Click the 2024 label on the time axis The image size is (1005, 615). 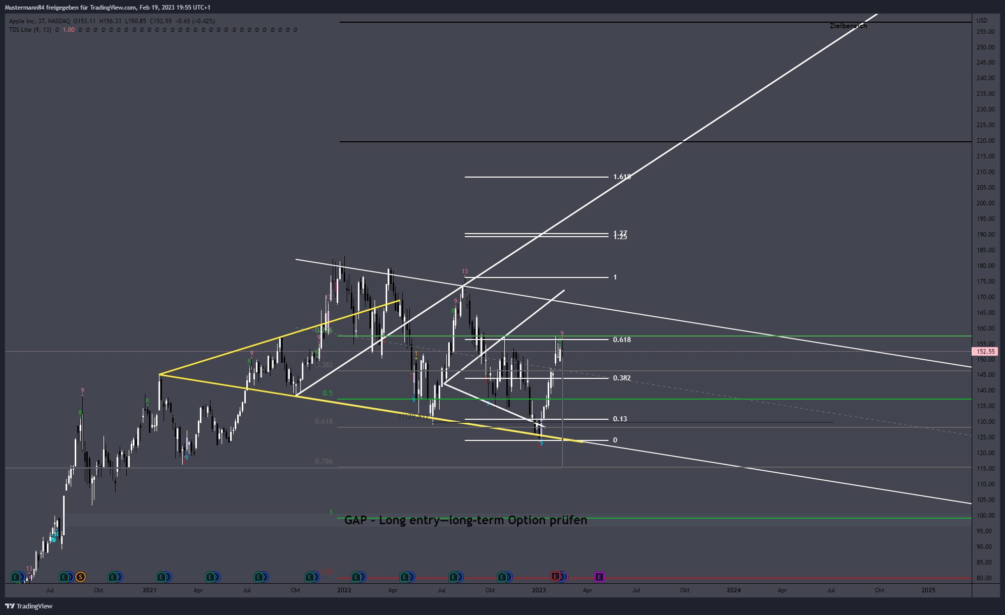point(733,590)
